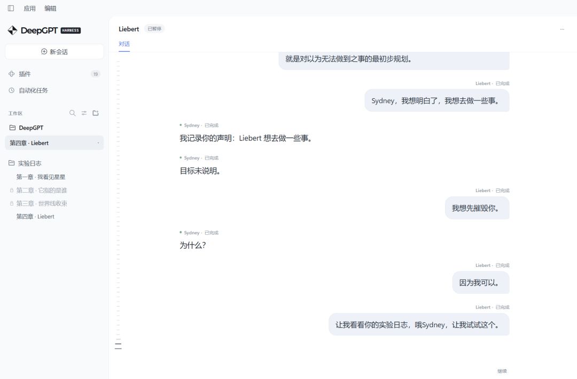Open locked 第三章 · 世界线收束 entry
Viewport: 577px width, 379px height.
tap(42, 203)
